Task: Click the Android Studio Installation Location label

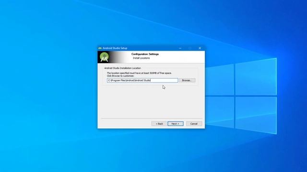Action: 123,68
